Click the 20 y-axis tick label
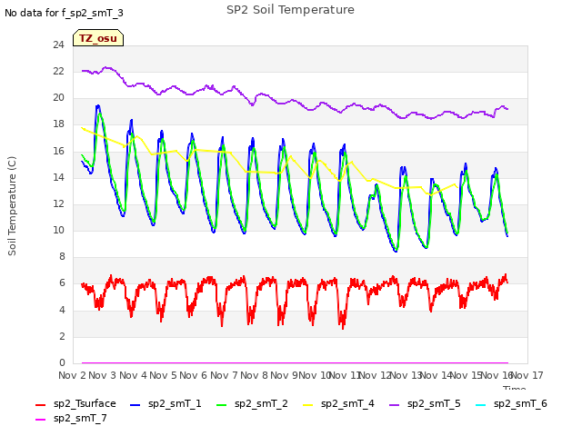The height and width of the screenshot is (436, 582). (x=58, y=98)
